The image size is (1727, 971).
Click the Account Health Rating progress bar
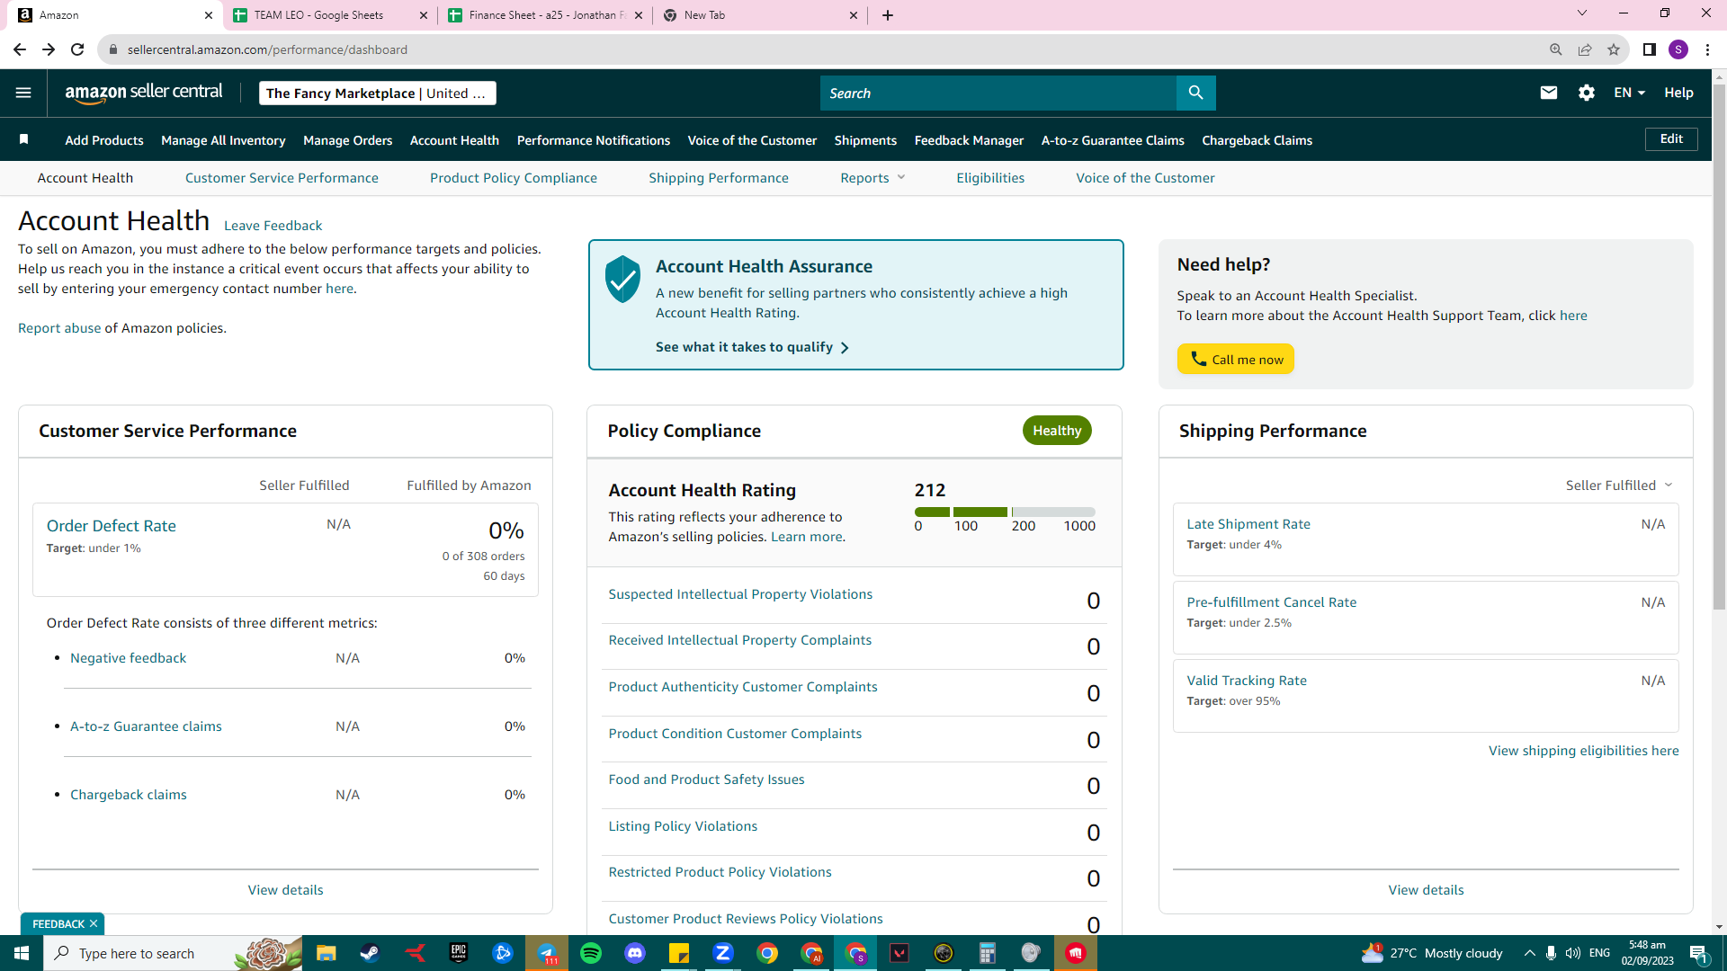(1005, 512)
